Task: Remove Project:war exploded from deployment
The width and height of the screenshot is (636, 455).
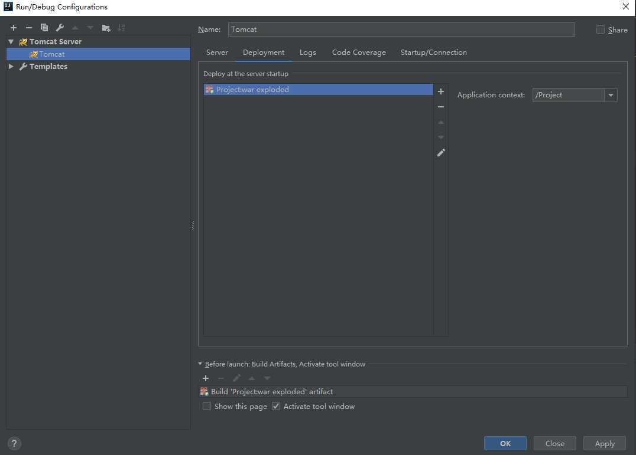Action: click(441, 107)
